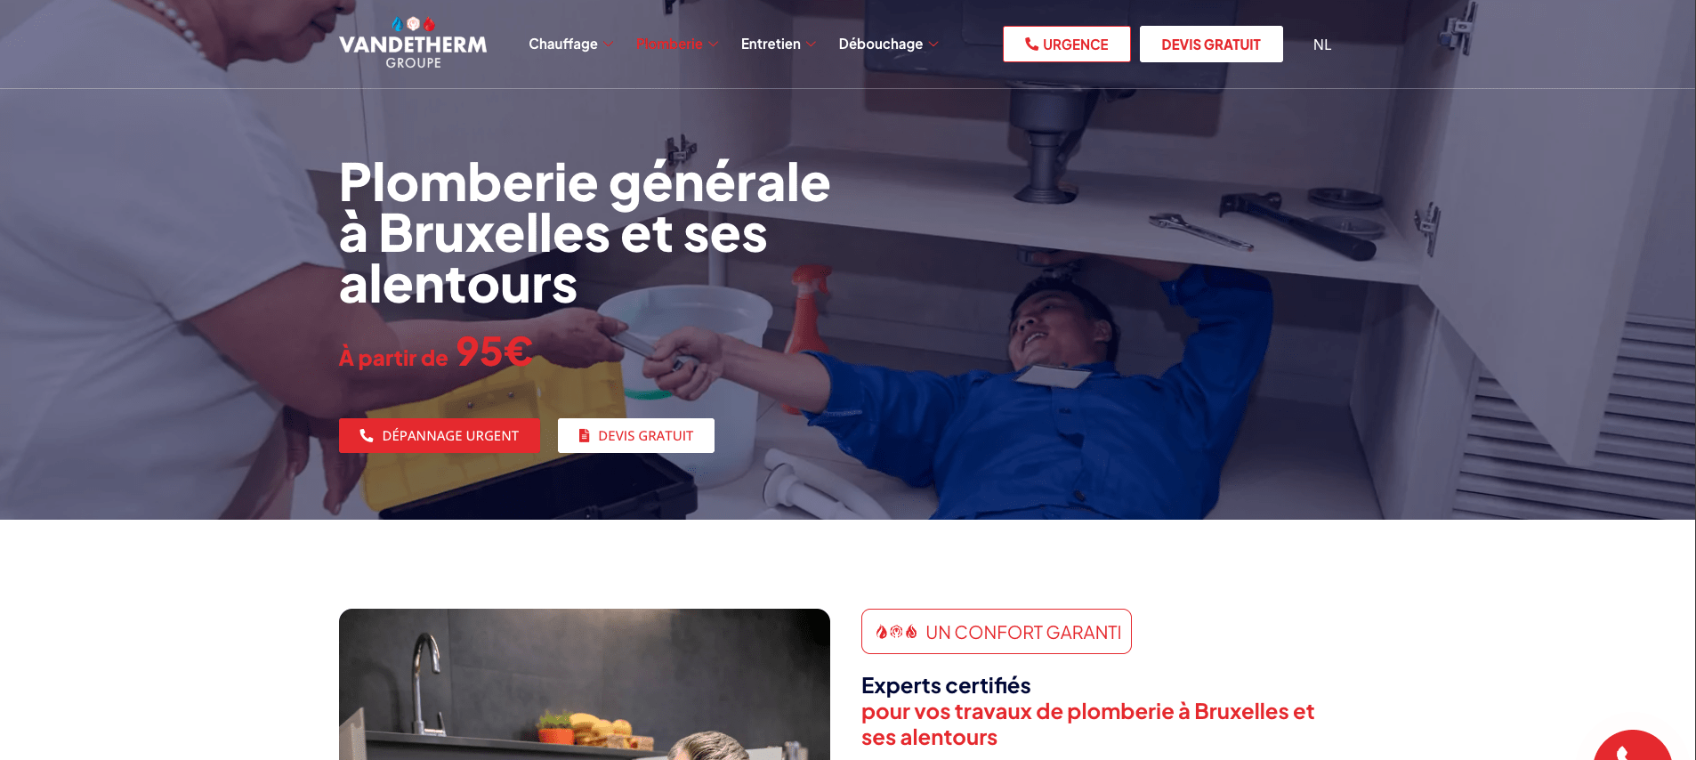Click the Vandetherm Groupe logo

[x=413, y=43]
